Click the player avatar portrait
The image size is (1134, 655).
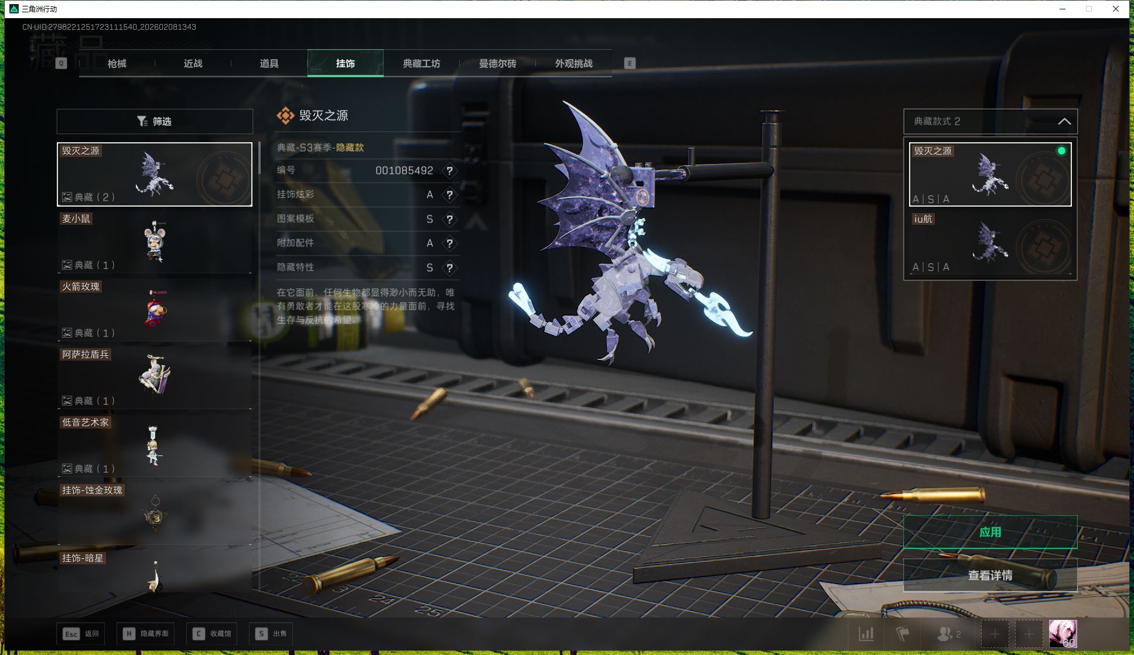coord(1062,633)
